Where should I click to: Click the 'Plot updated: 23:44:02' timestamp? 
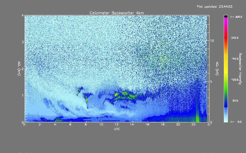tap(215, 6)
